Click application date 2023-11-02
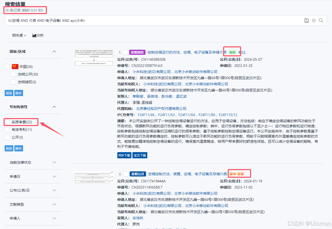 point(243,187)
